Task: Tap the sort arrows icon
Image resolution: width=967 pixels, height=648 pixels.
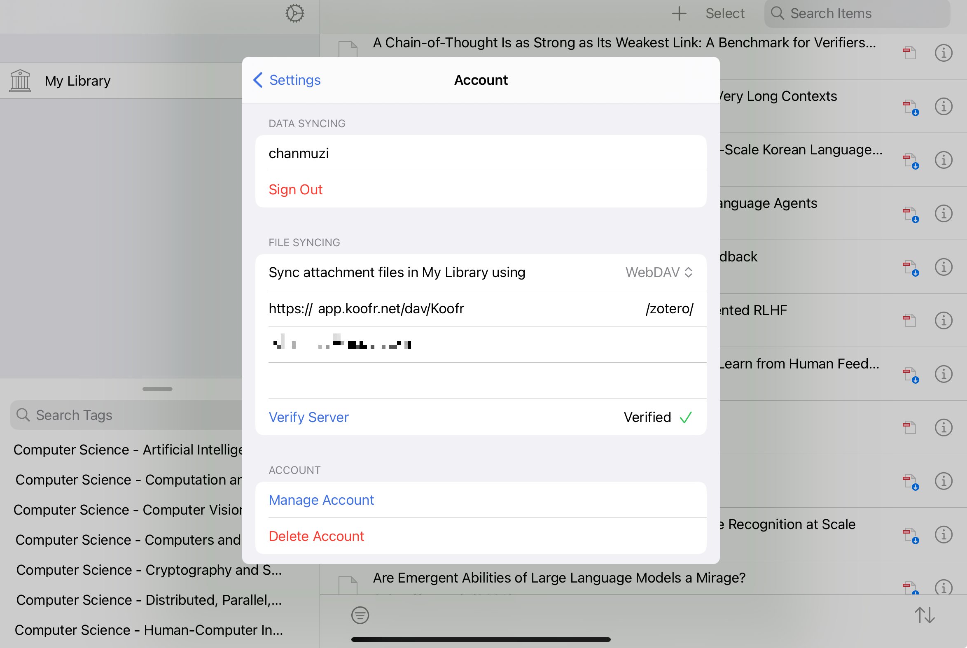Action: 924,615
